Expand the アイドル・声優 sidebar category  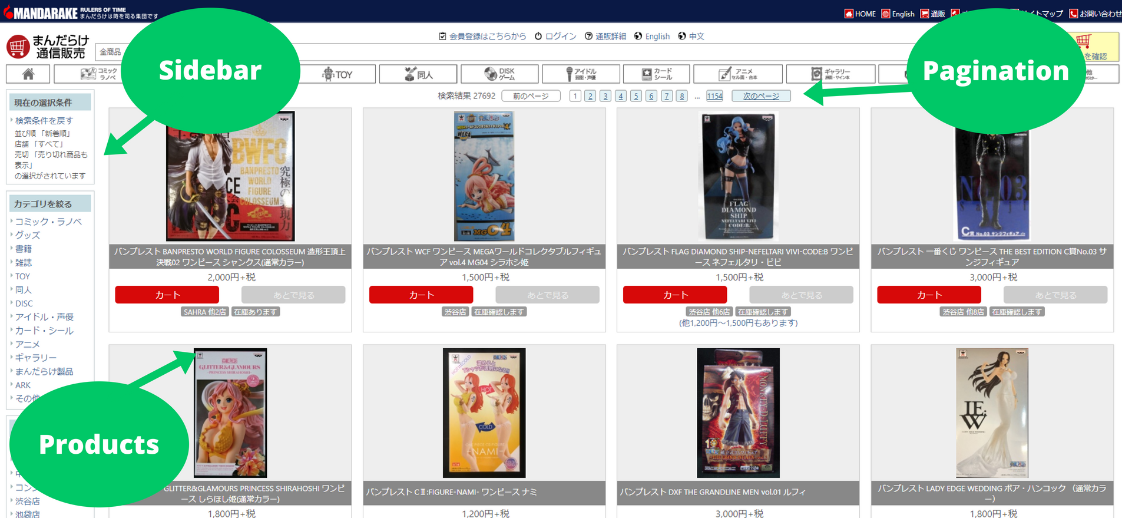click(44, 317)
